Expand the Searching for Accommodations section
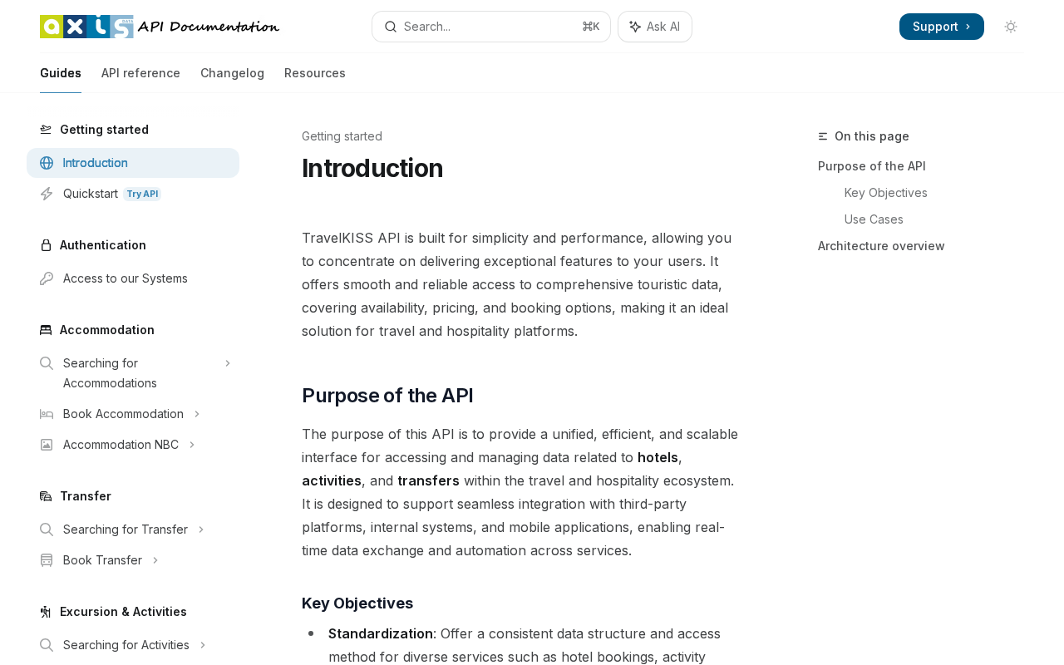Screen dimensions: 1064x665 (x=228, y=363)
